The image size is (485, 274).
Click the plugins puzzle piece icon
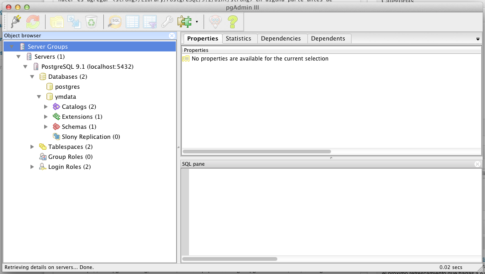184,21
